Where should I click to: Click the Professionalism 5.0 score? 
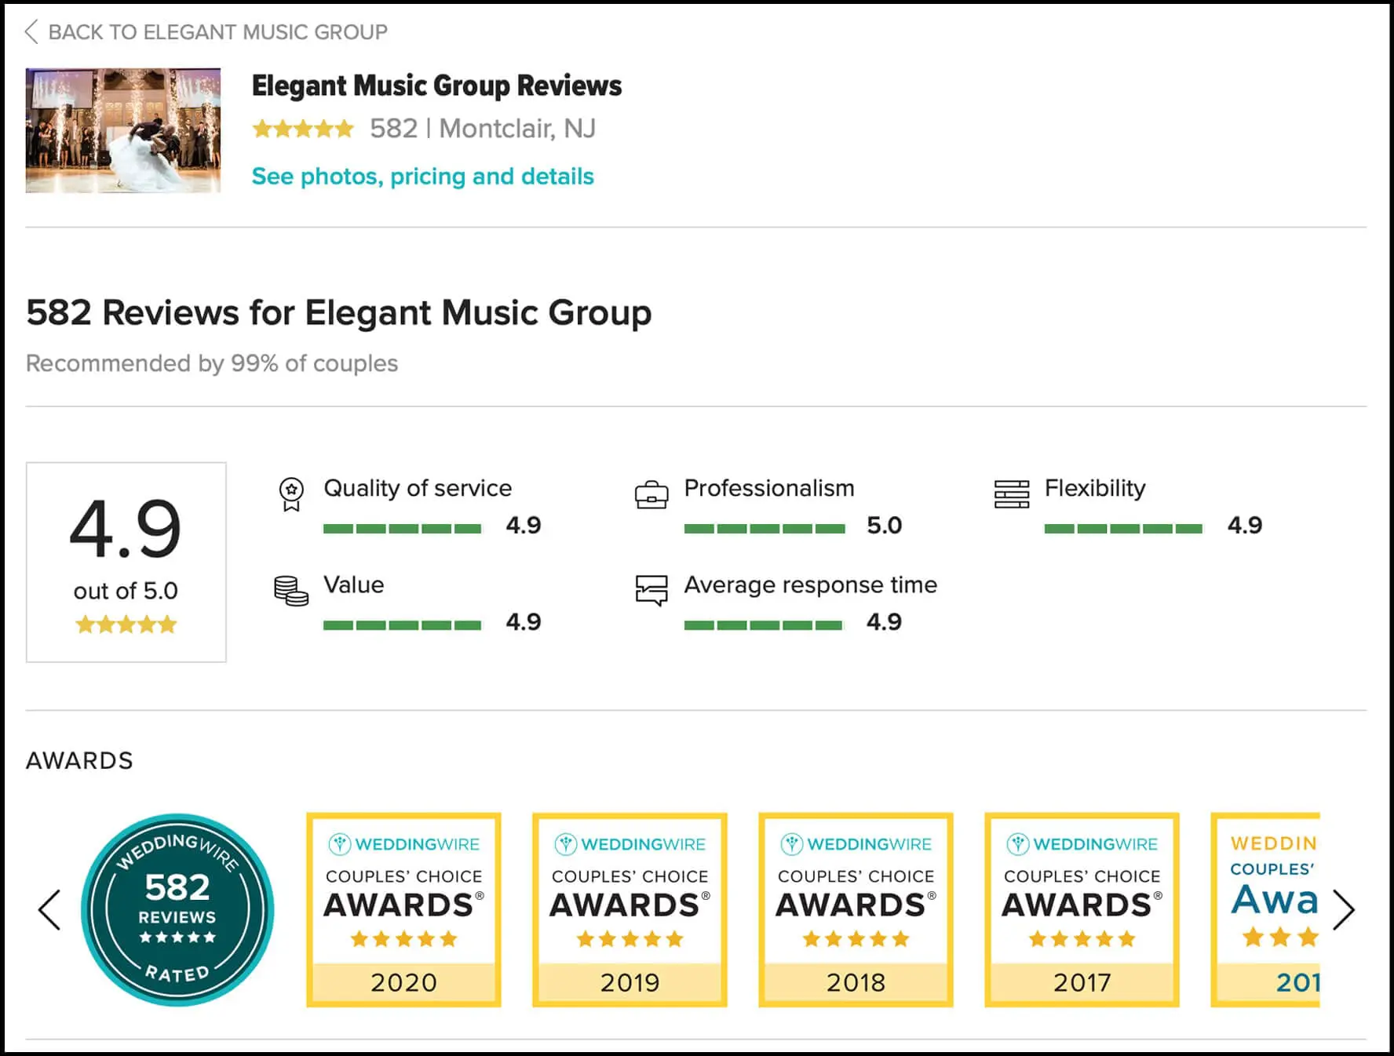click(x=885, y=526)
